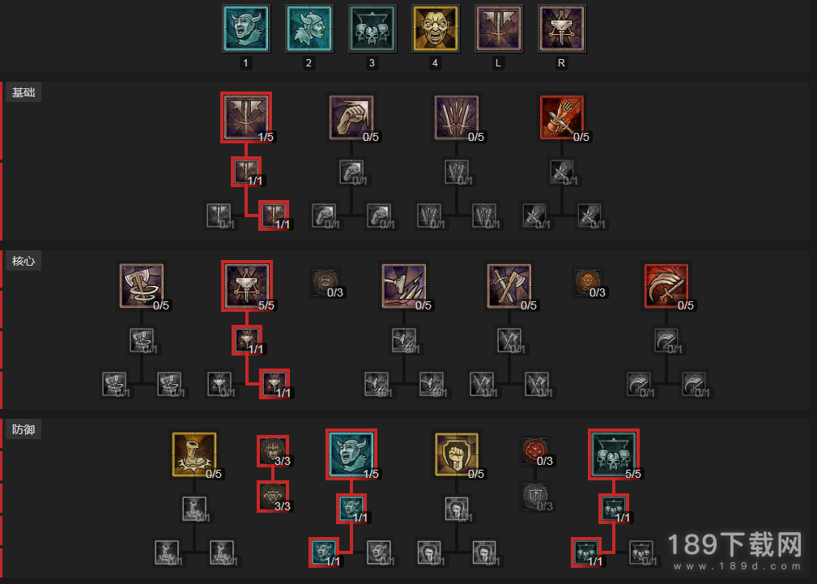Image resolution: width=817 pixels, height=584 pixels.
Task: Select the R slot skill icon
Action: point(561,28)
